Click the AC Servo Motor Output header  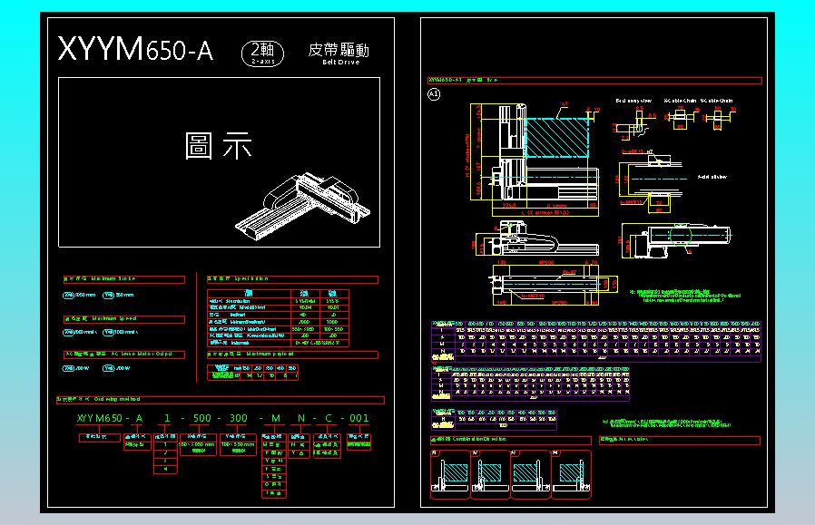point(123,355)
